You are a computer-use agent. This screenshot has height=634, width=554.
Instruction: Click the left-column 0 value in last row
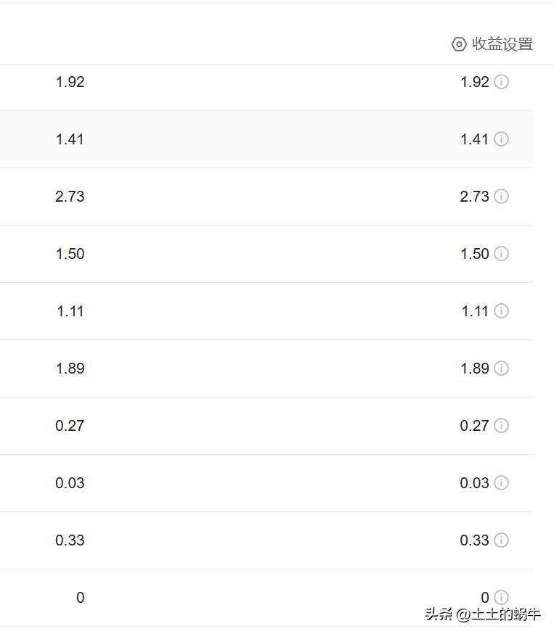coord(80,598)
